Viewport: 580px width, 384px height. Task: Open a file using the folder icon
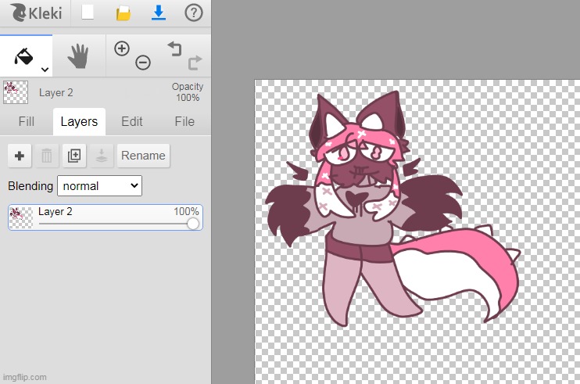tap(123, 13)
